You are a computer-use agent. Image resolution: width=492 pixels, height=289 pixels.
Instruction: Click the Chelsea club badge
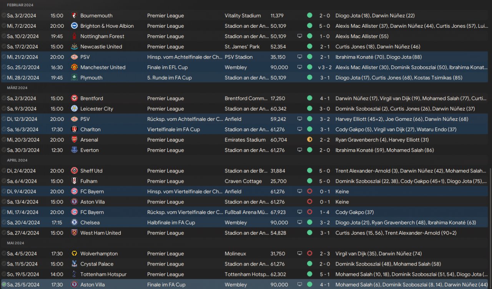tap(75, 223)
